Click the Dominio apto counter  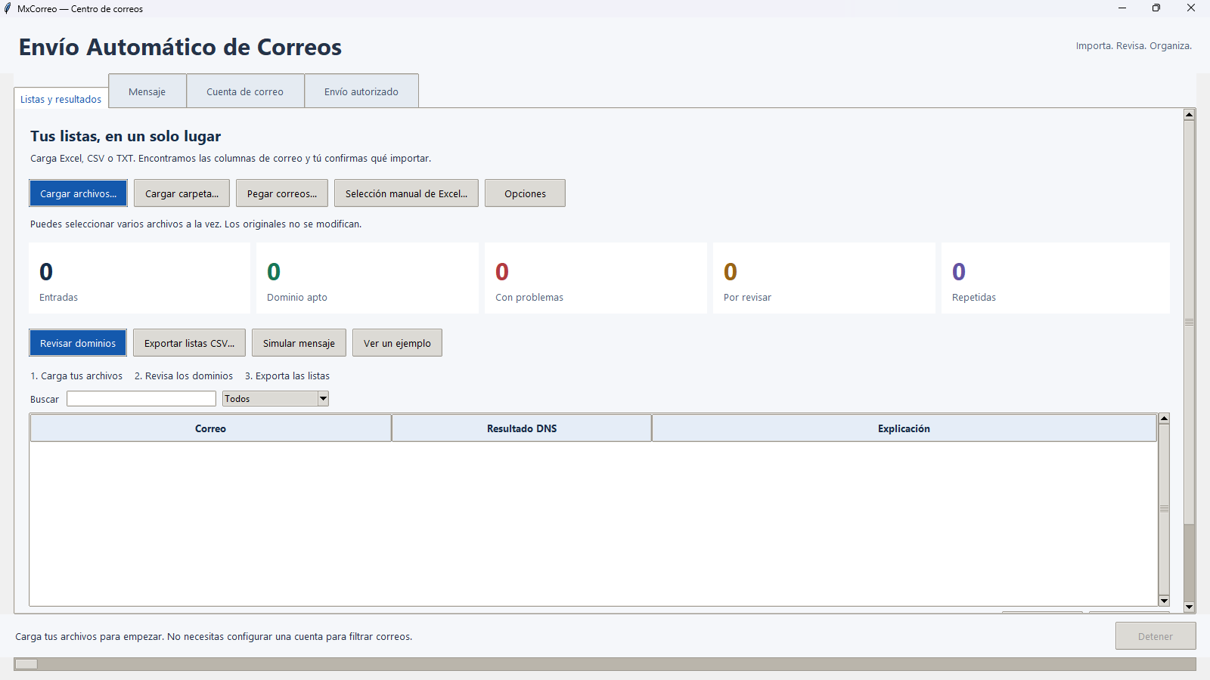(368, 278)
